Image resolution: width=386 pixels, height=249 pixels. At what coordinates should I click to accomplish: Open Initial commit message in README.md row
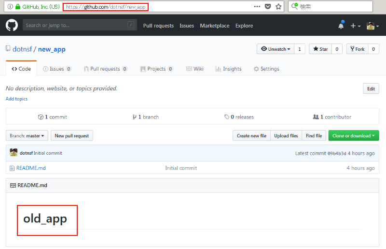pos(181,168)
